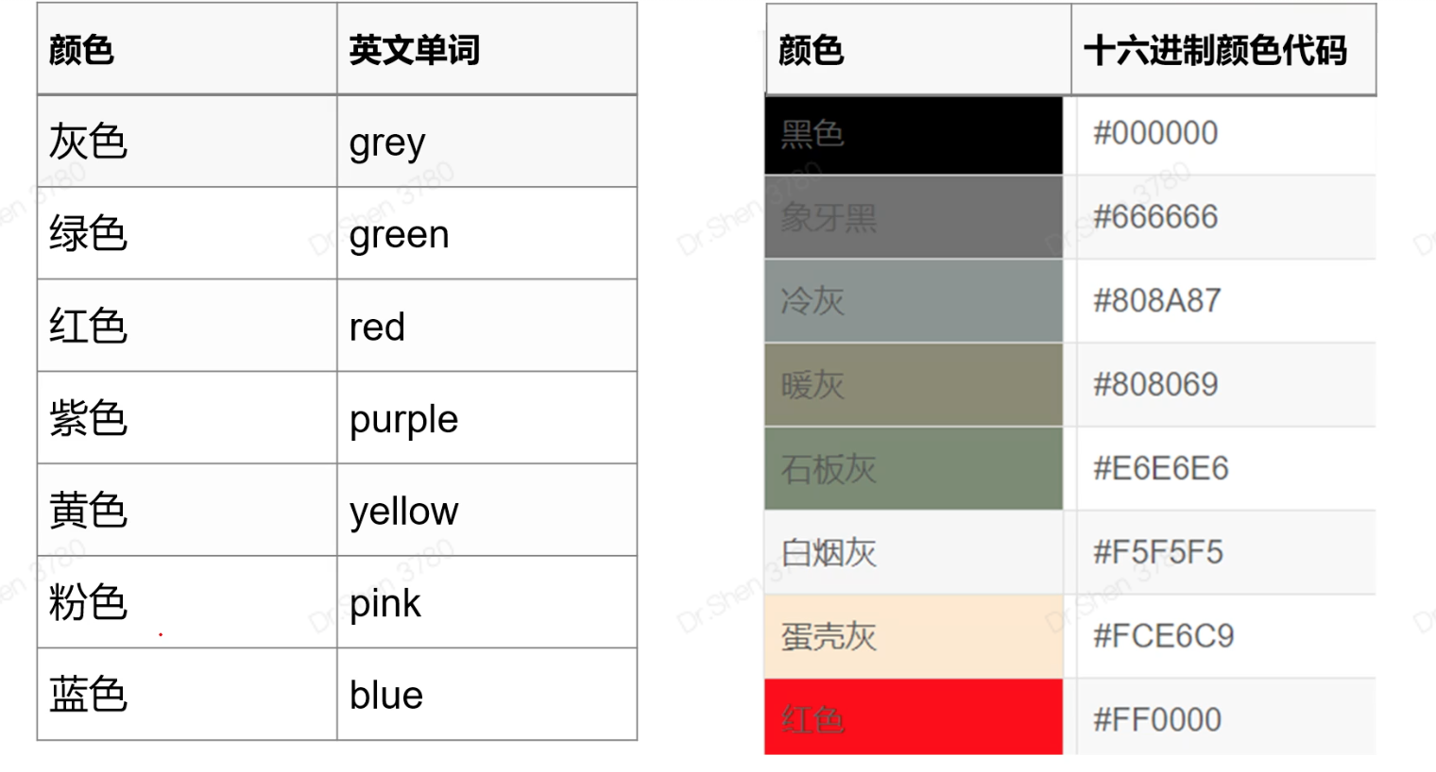
Task: Click the 英文单词 column header
Action: [487, 49]
